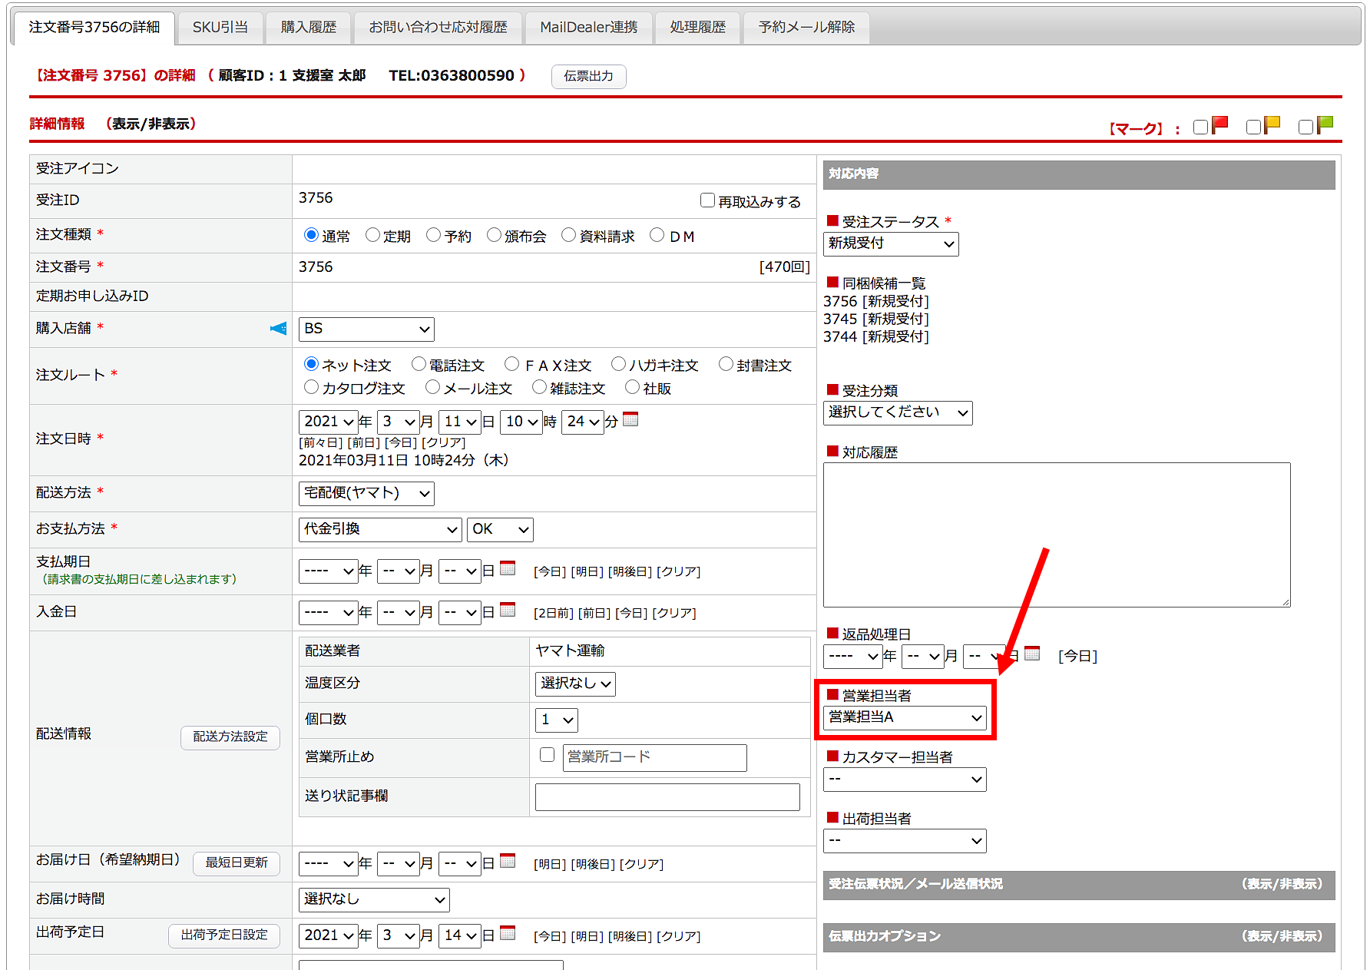Screen dimensions: 1370x970
Task: Click blue arrow icon next to 購入店舗
Action: 278,329
